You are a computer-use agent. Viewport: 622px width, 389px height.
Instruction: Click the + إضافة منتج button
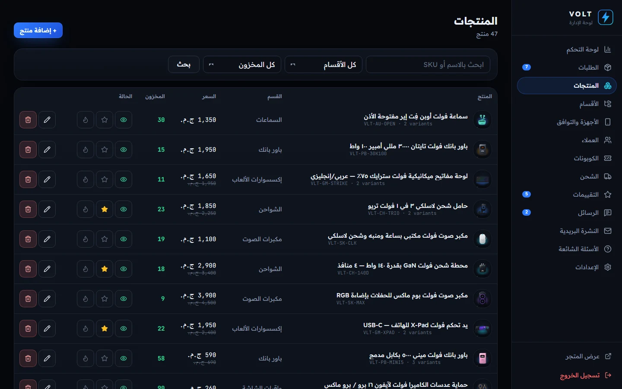pyautogui.click(x=38, y=30)
